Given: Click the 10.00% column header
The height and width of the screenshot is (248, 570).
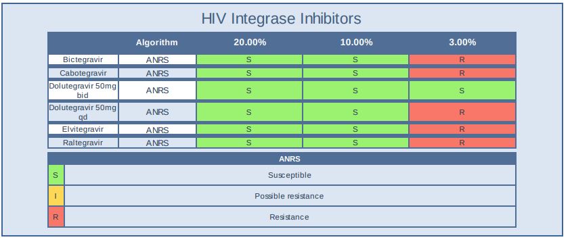Looking at the screenshot, I should point(356,43).
